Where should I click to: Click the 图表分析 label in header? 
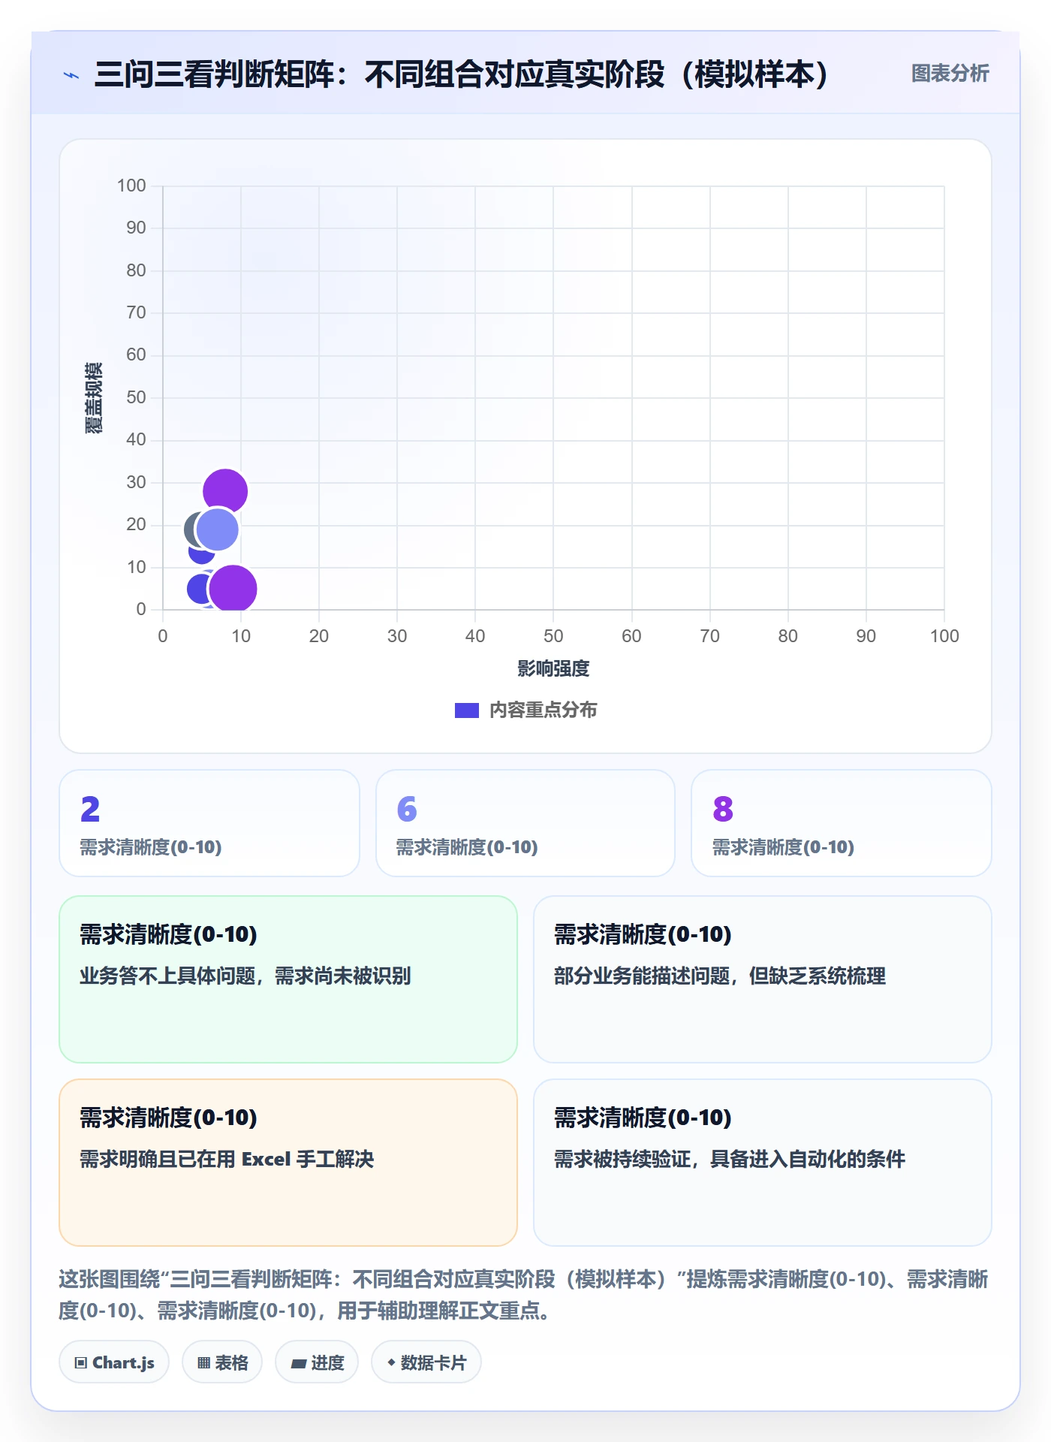[x=950, y=73]
